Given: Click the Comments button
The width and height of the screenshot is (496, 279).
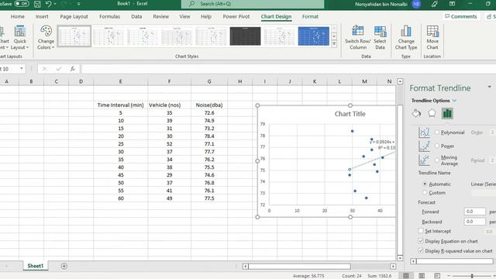Looking at the screenshot, I should point(461,16).
